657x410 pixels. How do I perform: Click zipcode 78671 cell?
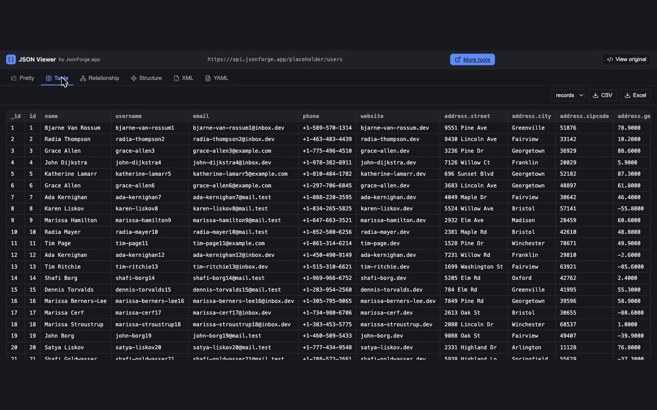584,243
